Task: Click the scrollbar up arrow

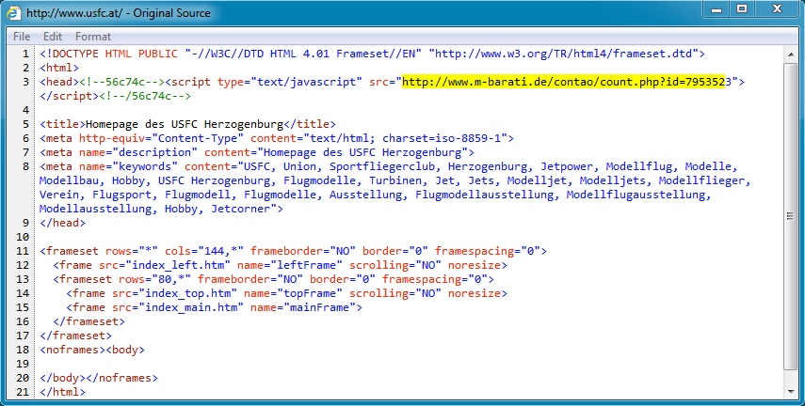Action: (790, 54)
